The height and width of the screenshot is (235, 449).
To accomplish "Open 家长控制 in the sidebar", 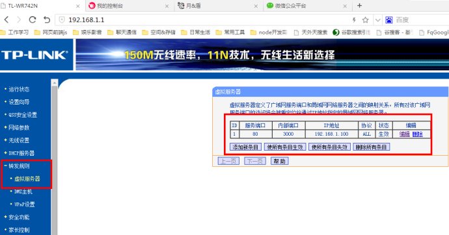I will tap(19, 230).
